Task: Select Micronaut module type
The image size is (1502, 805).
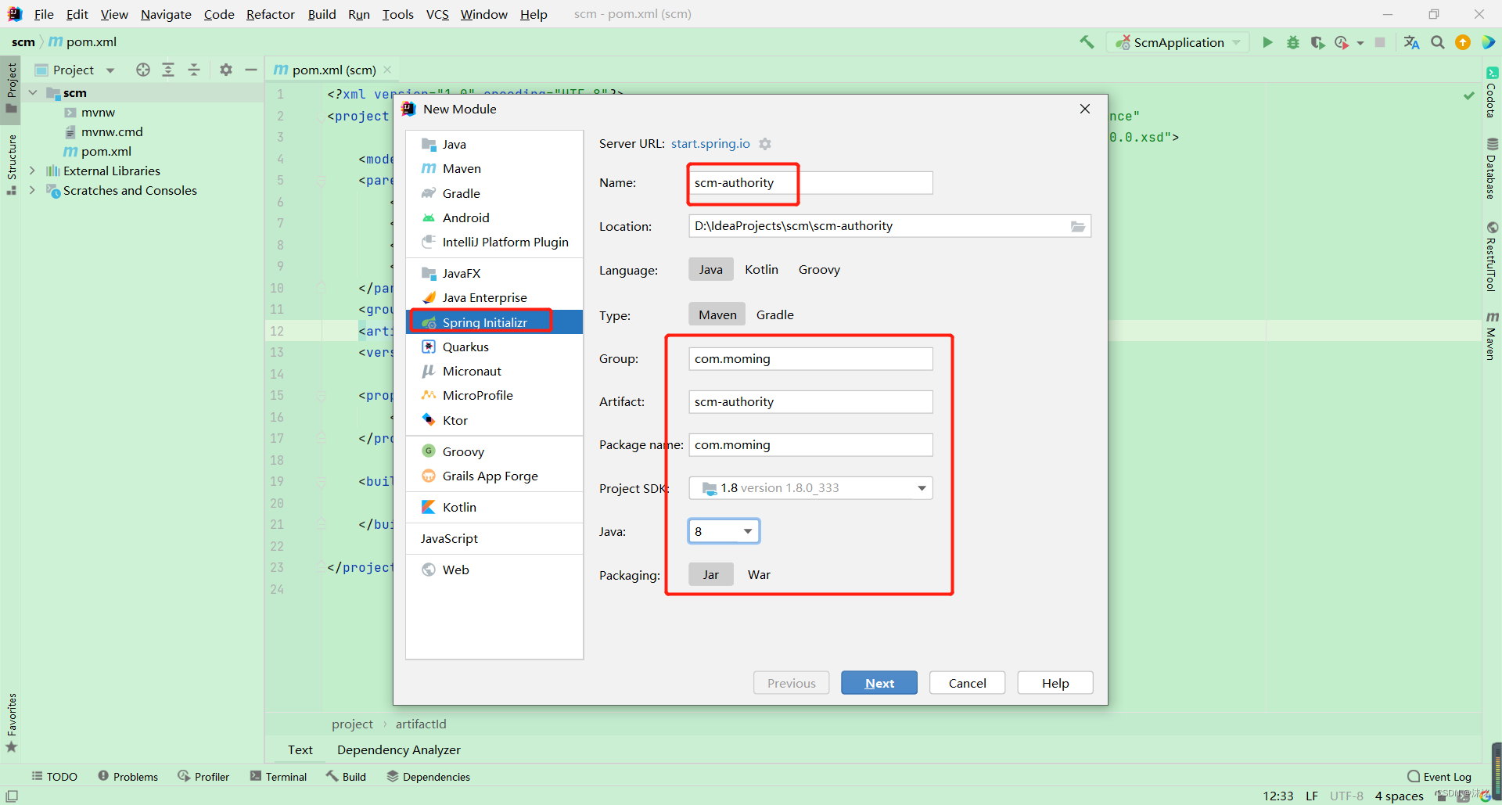Action: point(494,371)
